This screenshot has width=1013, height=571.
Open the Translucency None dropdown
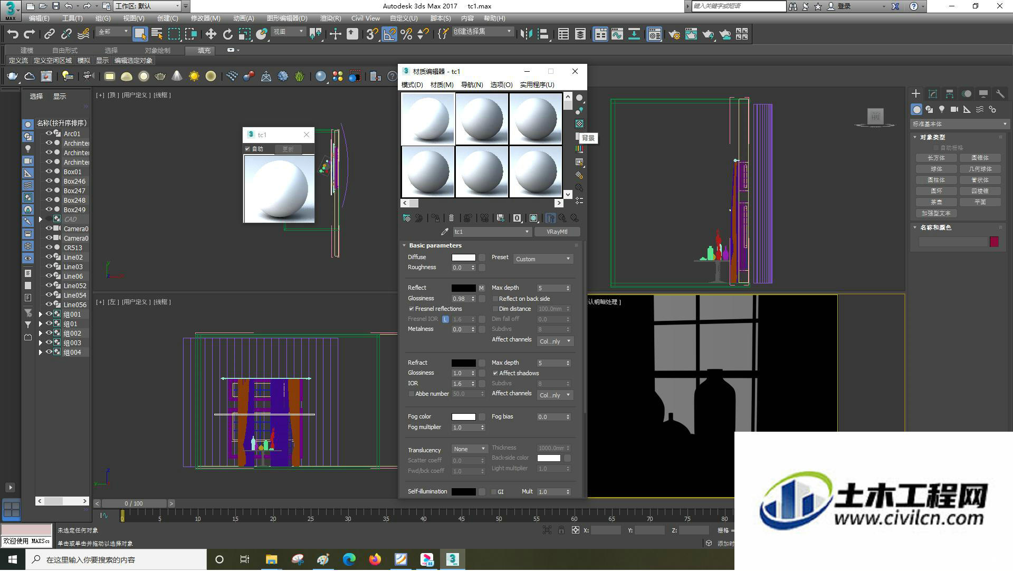pyautogui.click(x=470, y=450)
